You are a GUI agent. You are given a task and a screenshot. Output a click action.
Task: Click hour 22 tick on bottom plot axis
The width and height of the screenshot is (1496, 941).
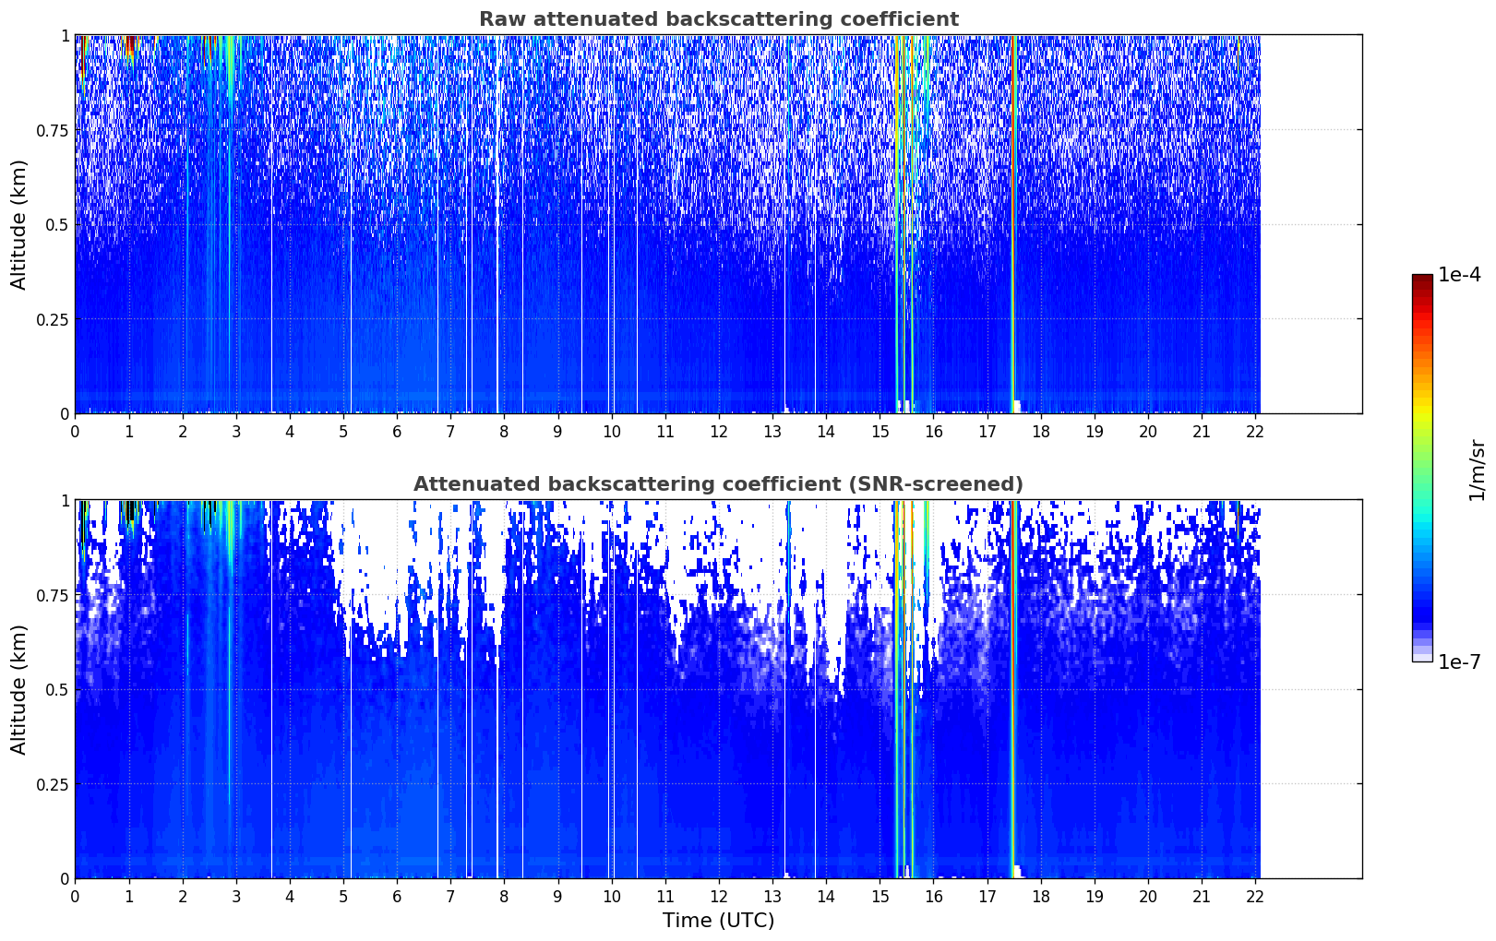(x=1255, y=896)
